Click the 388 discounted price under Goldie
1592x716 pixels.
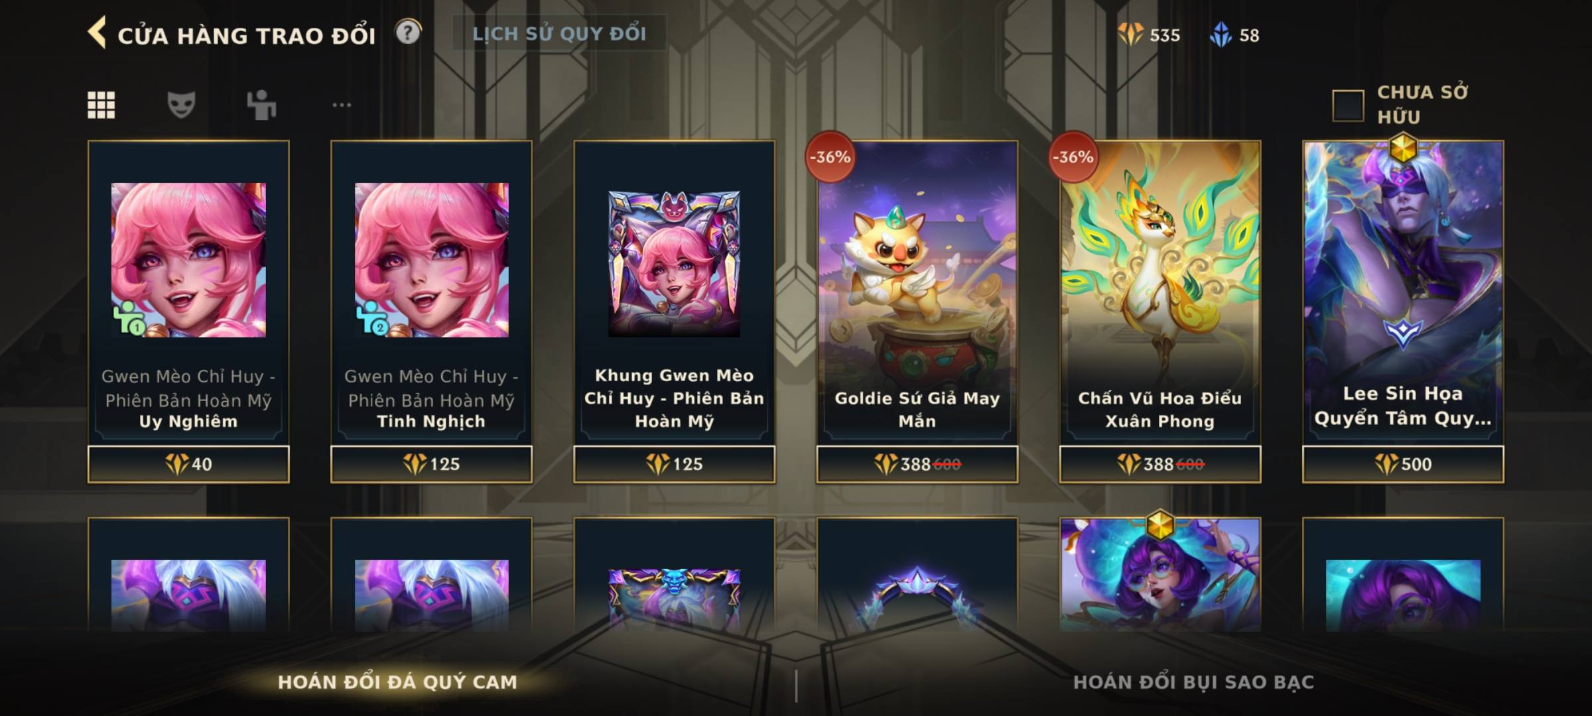(x=915, y=464)
